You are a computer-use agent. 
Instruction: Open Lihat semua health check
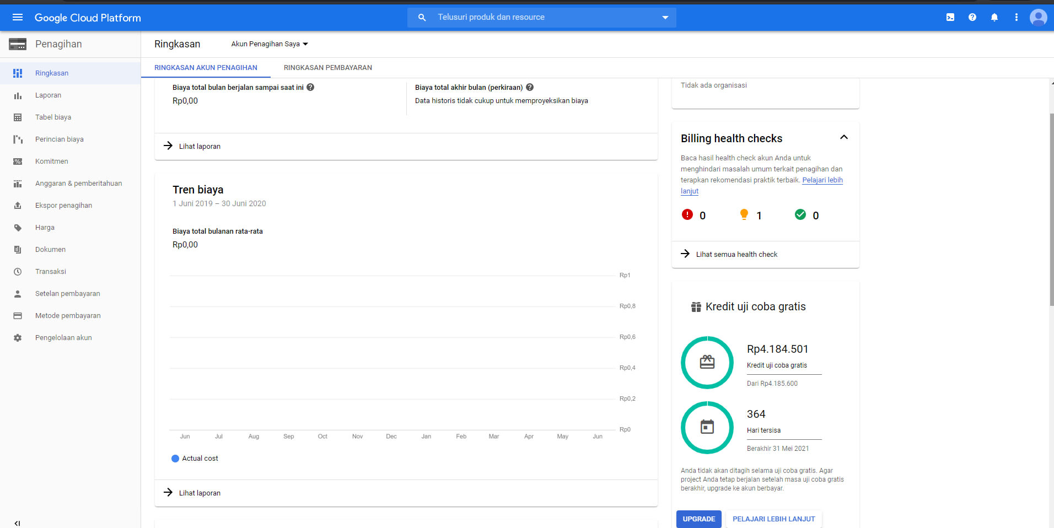(736, 254)
